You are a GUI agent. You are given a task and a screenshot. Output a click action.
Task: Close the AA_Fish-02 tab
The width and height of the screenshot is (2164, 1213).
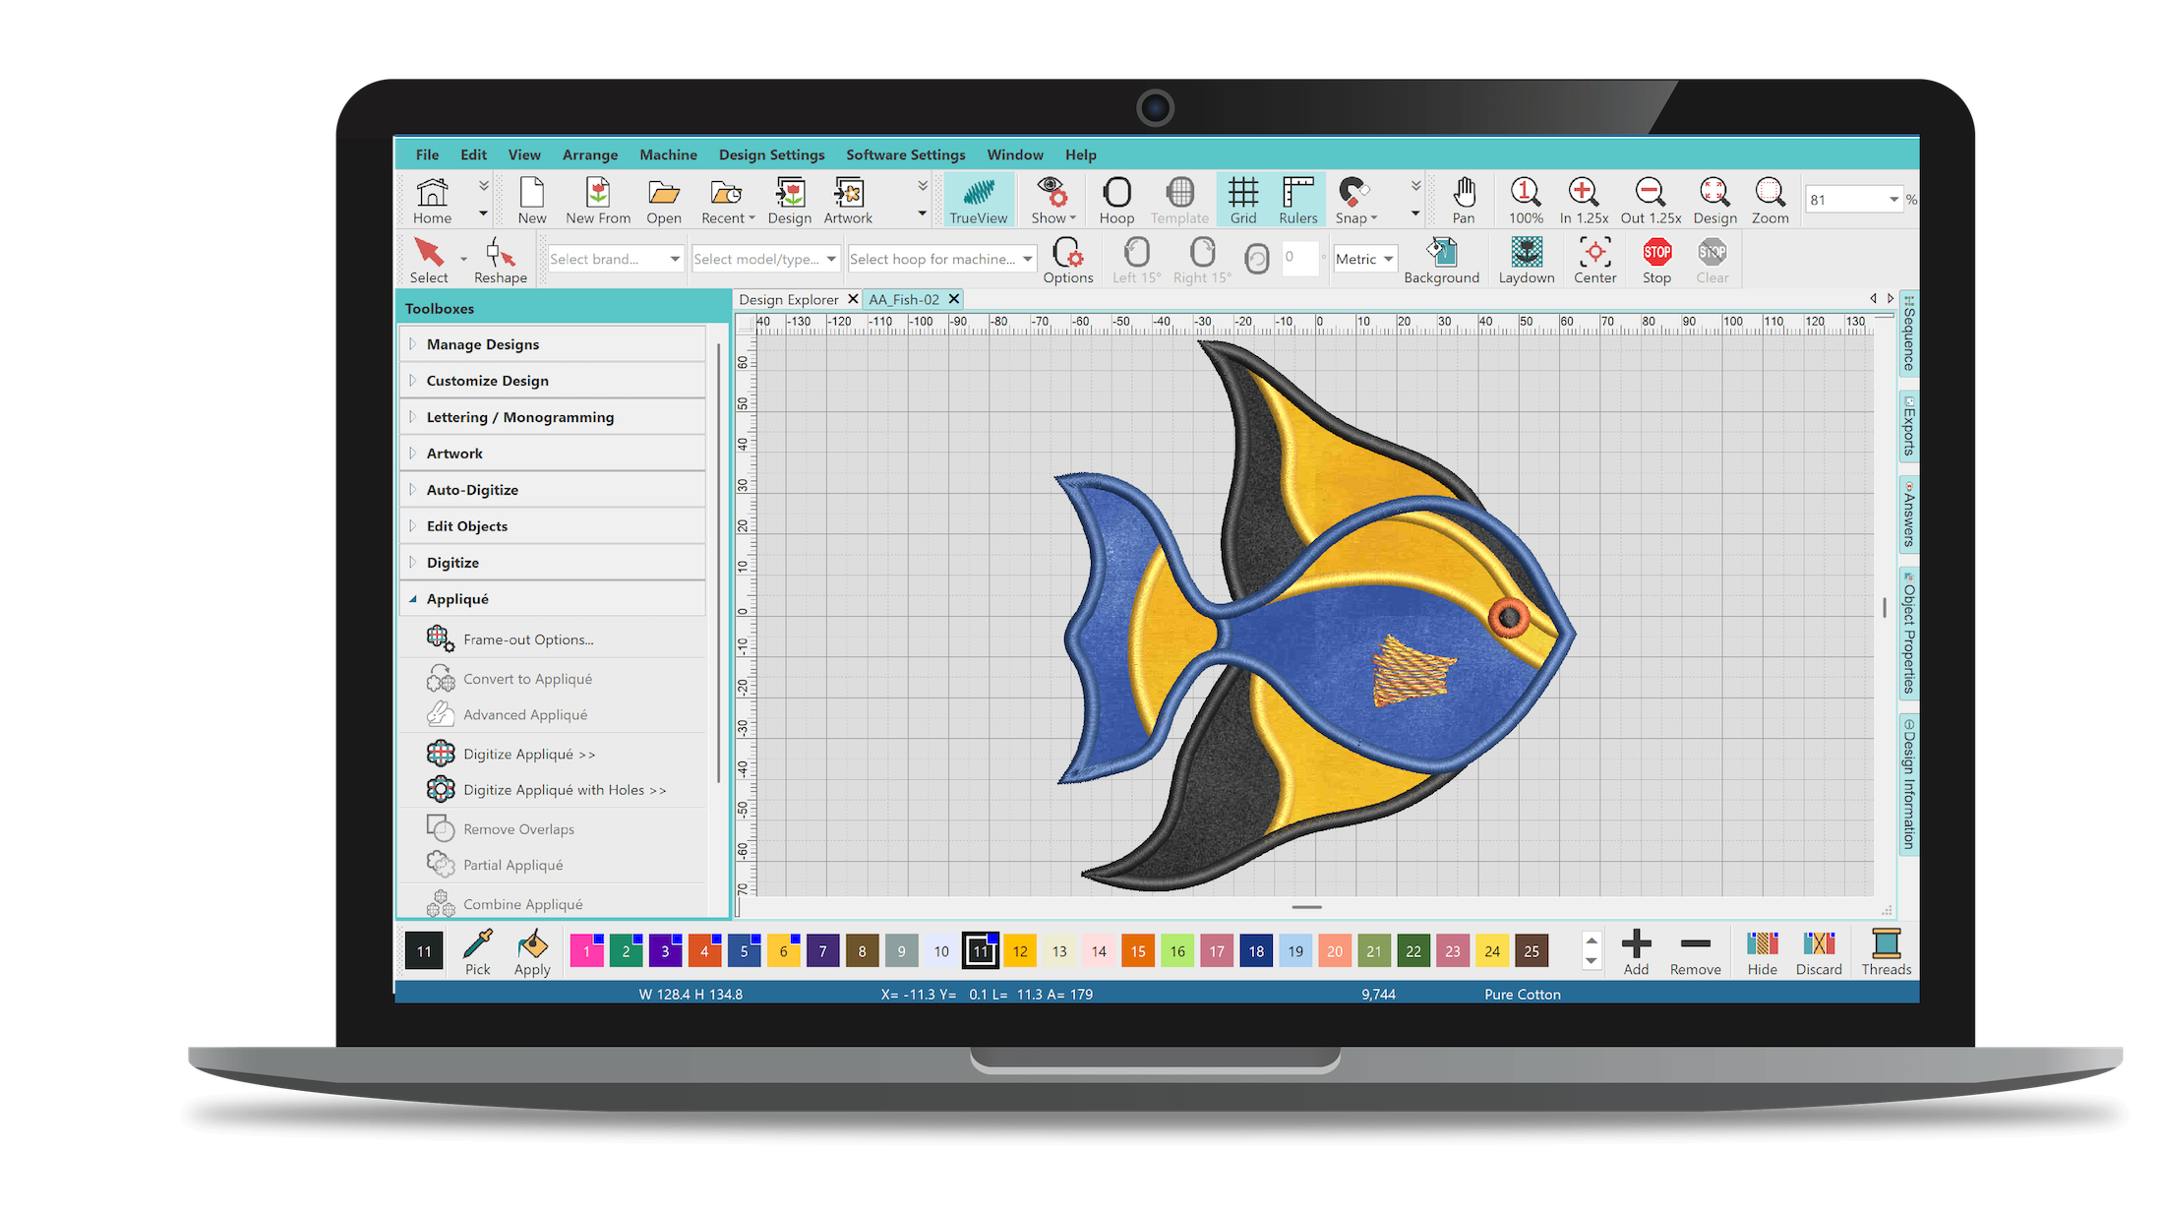coord(953,299)
